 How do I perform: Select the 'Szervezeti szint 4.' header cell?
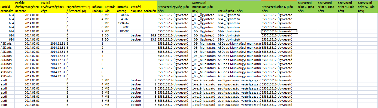pos(347,7)
